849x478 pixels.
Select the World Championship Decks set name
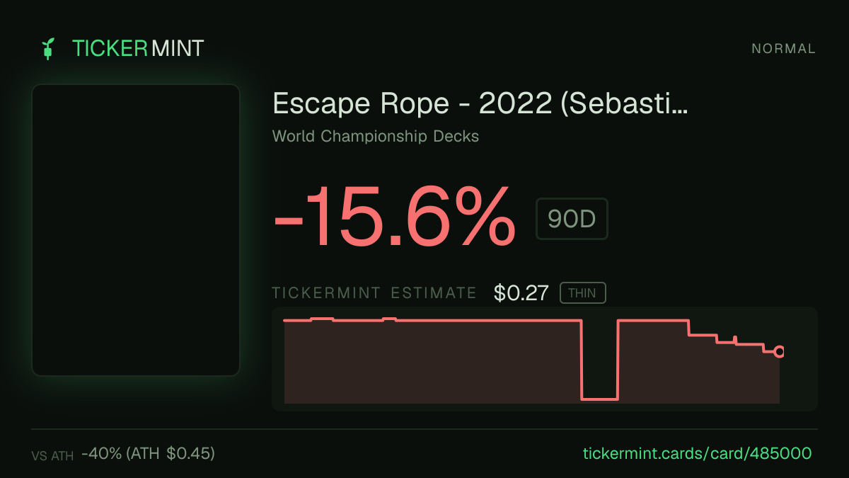coord(376,136)
